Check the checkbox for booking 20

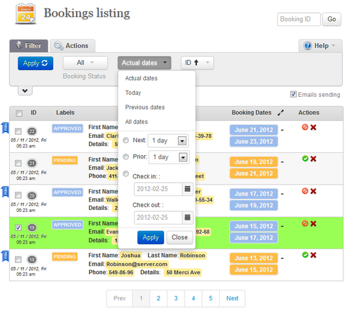tap(18, 196)
